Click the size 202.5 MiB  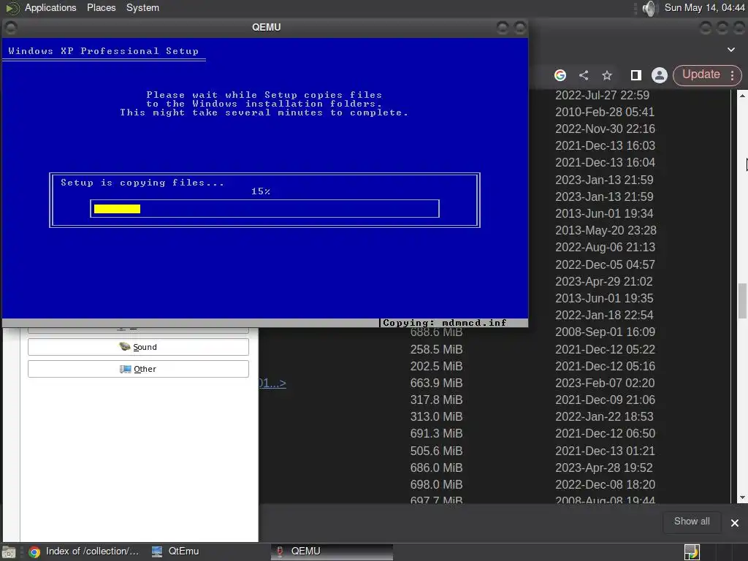(436, 366)
